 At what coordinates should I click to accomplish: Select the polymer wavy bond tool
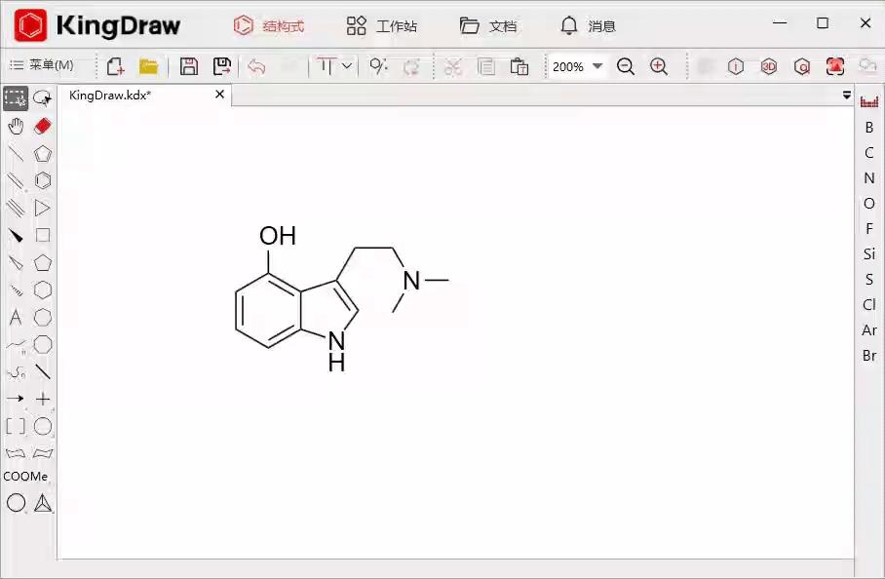pyautogui.click(x=16, y=372)
